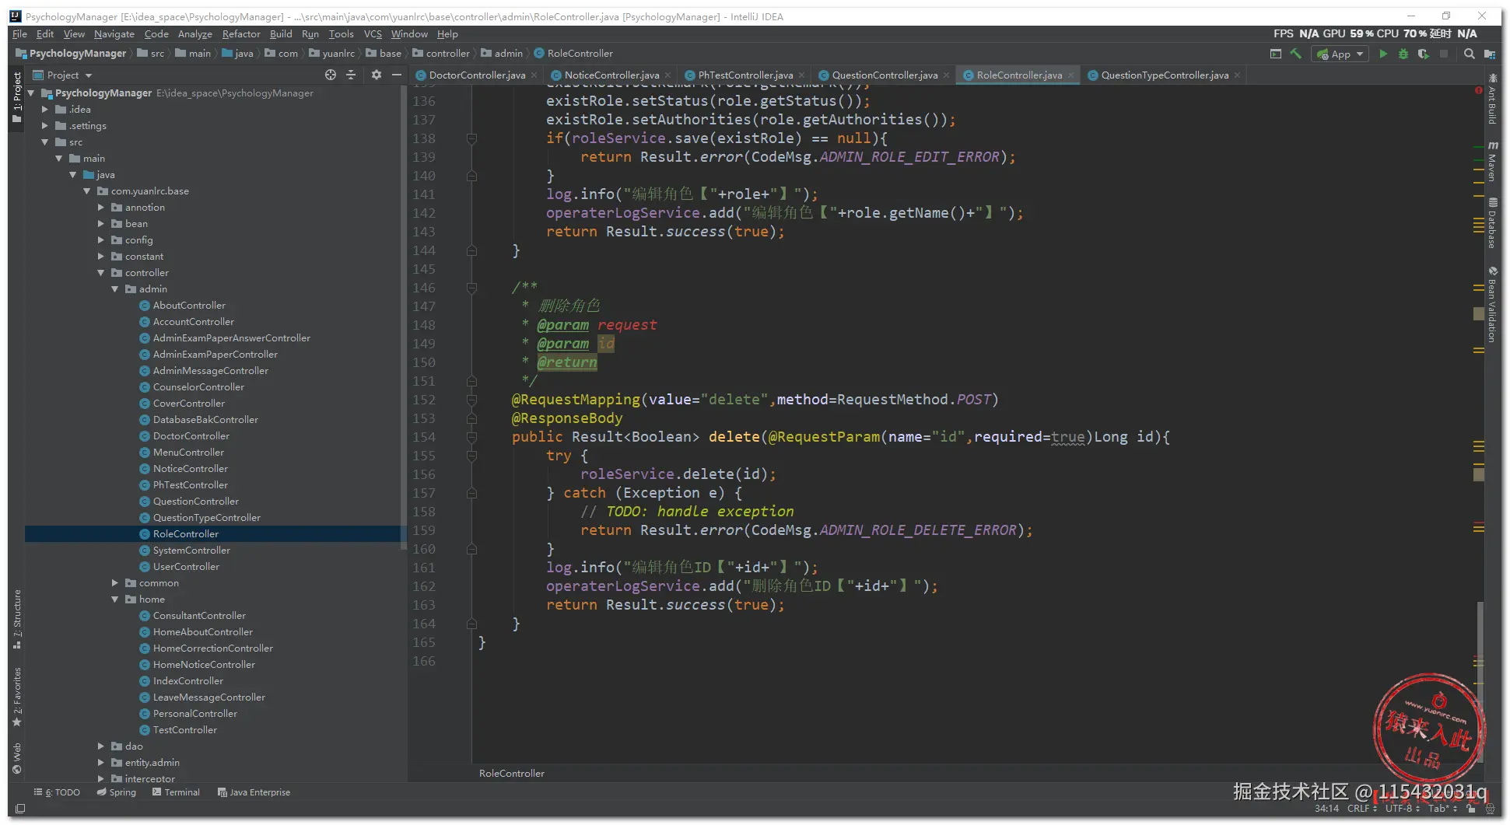This screenshot has width=1510, height=825.
Task: Click the controller breadcrumb in the navigation bar
Action: (x=441, y=54)
